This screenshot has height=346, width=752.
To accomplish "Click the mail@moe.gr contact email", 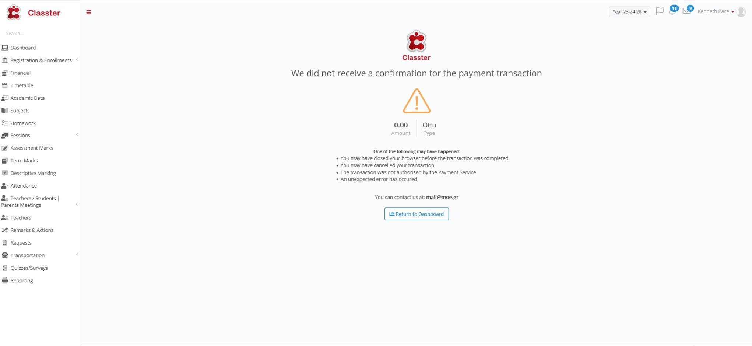I will point(442,197).
